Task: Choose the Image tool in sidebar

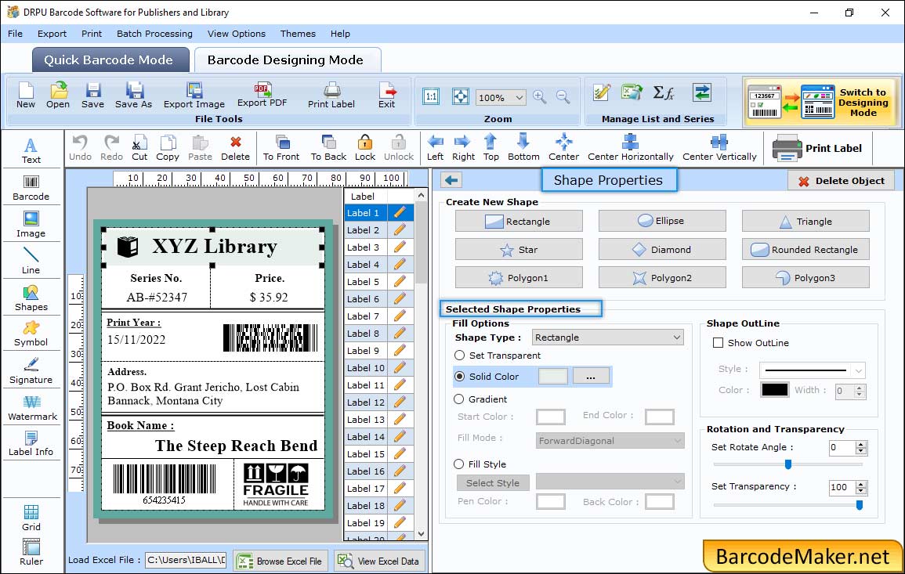Action: (31, 225)
